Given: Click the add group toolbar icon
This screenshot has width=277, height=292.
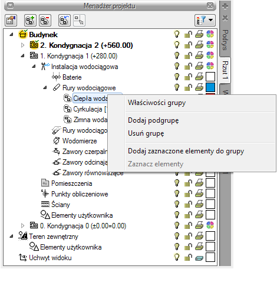Looking at the screenshot, I should coord(30,20).
